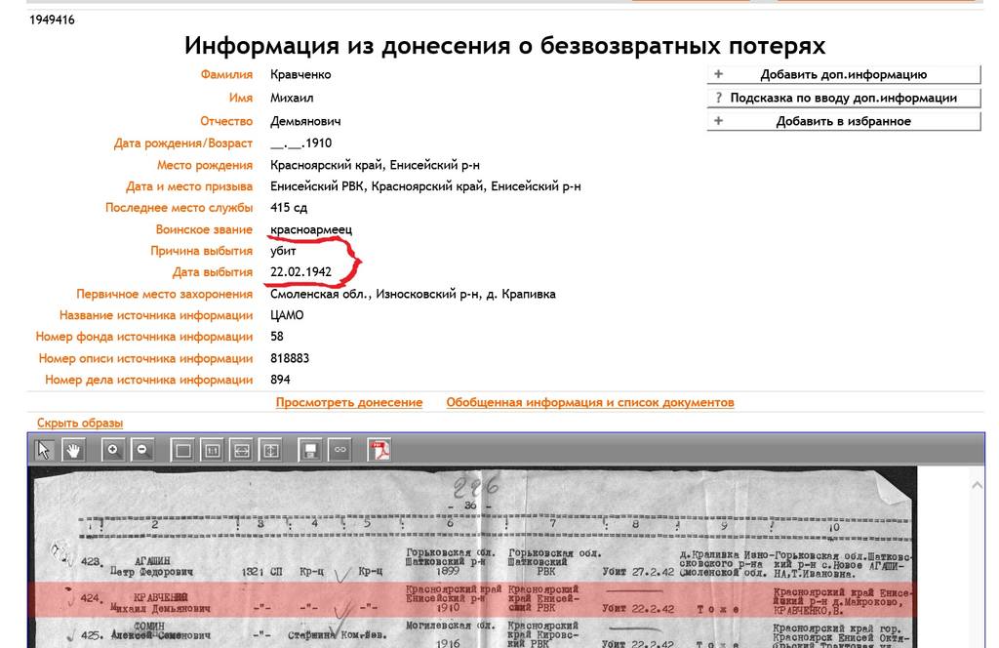Open 'Добавить доп.информацию' button
Screen dimensions: 999x648
click(x=844, y=74)
